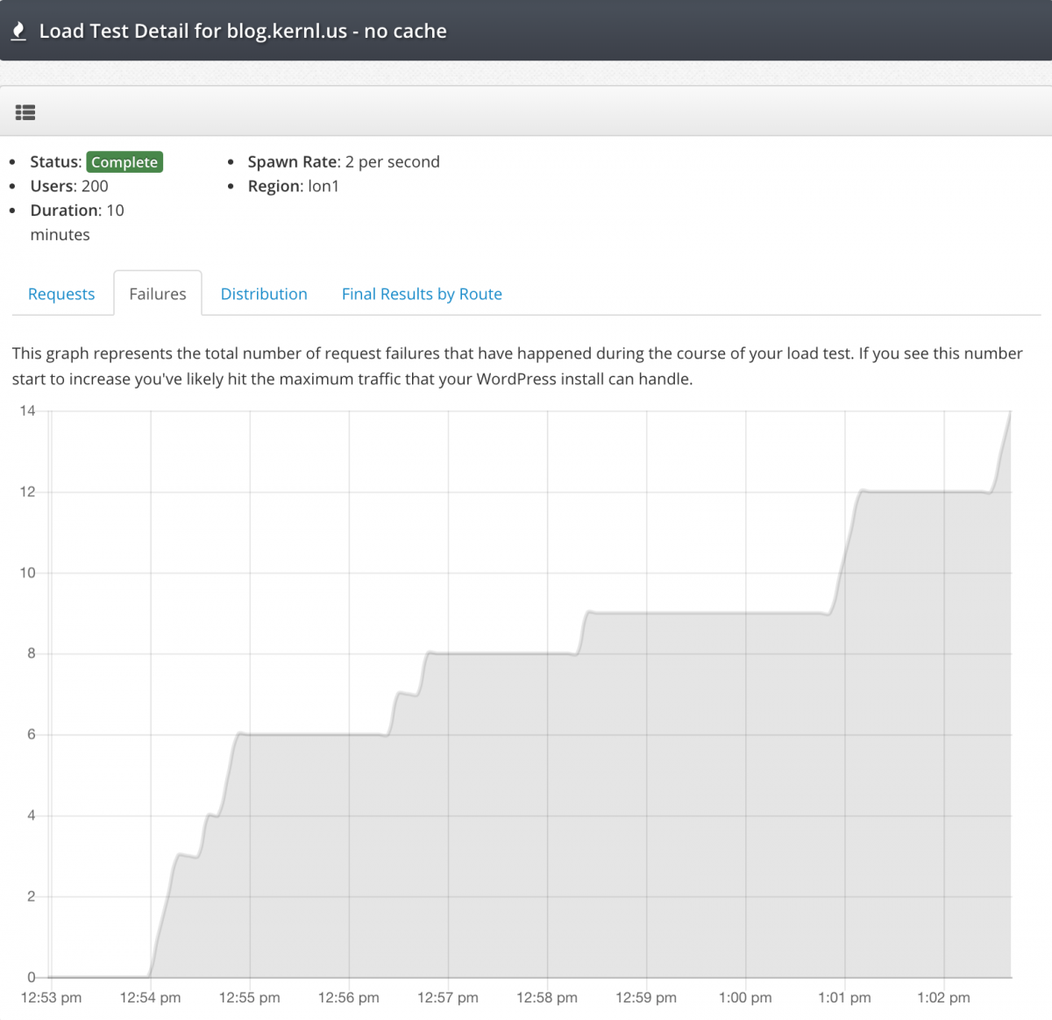The height and width of the screenshot is (1020, 1052).
Task: Click the 1:02 pm x-axis label
Action: click(943, 997)
